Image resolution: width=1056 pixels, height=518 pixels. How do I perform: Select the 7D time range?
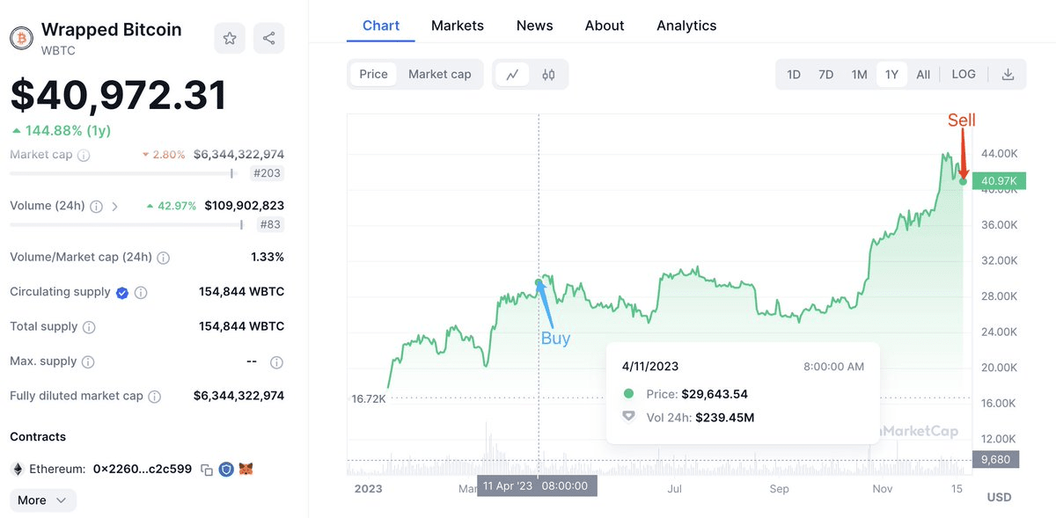[x=825, y=75]
